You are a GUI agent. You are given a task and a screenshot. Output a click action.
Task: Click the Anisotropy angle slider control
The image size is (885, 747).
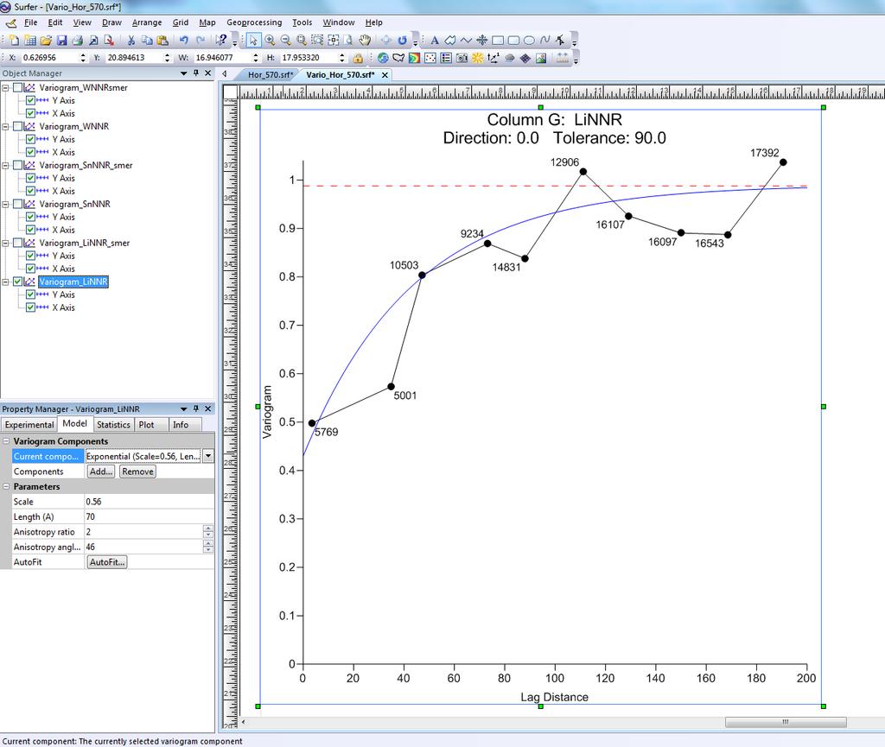click(x=208, y=547)
